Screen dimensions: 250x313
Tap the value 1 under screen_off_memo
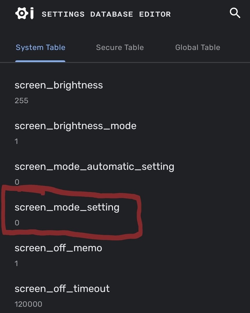pyautogui.click(x=17, y=263)
